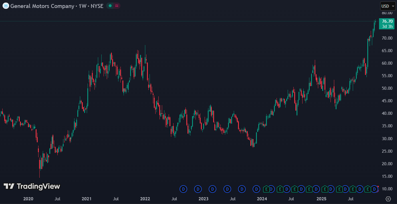Screen dimensions: 397x204
Task: Click the pink approximate-data indicator icon
Action: 117,6
